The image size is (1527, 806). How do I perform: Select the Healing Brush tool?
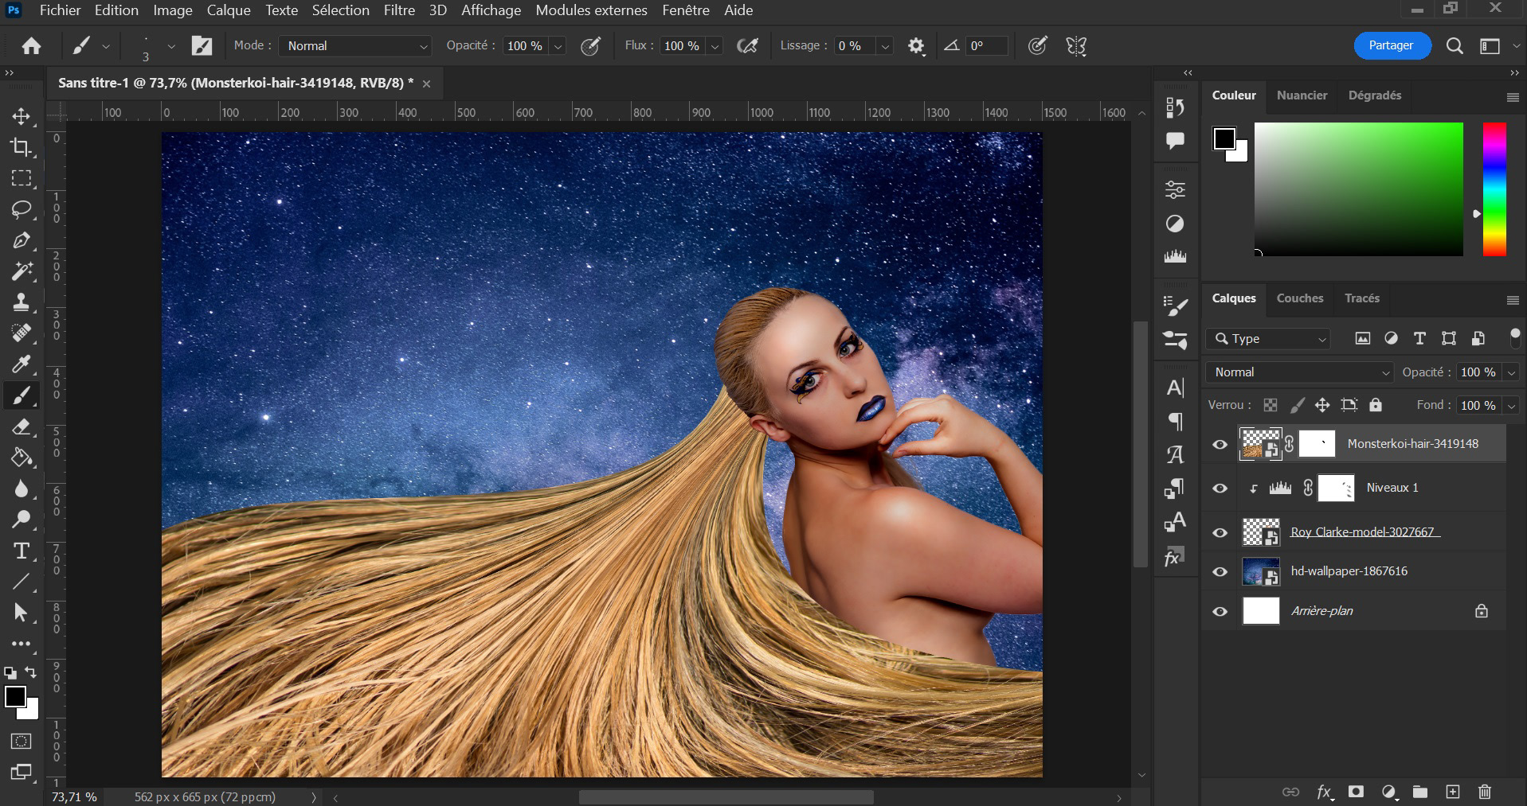(x=22, y=333)
